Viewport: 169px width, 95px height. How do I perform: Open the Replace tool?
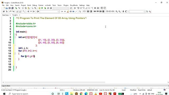pyautogui.click(x=35, y=8)
